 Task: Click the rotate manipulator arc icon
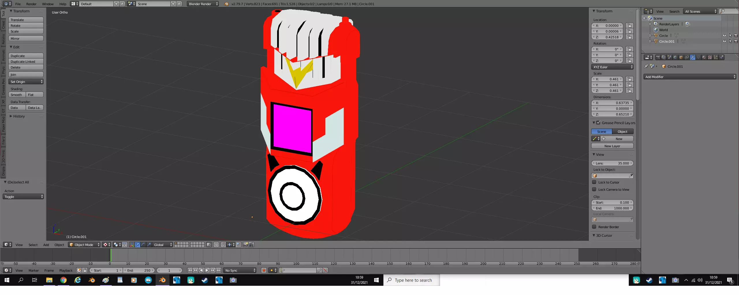[x=143, y=245]
